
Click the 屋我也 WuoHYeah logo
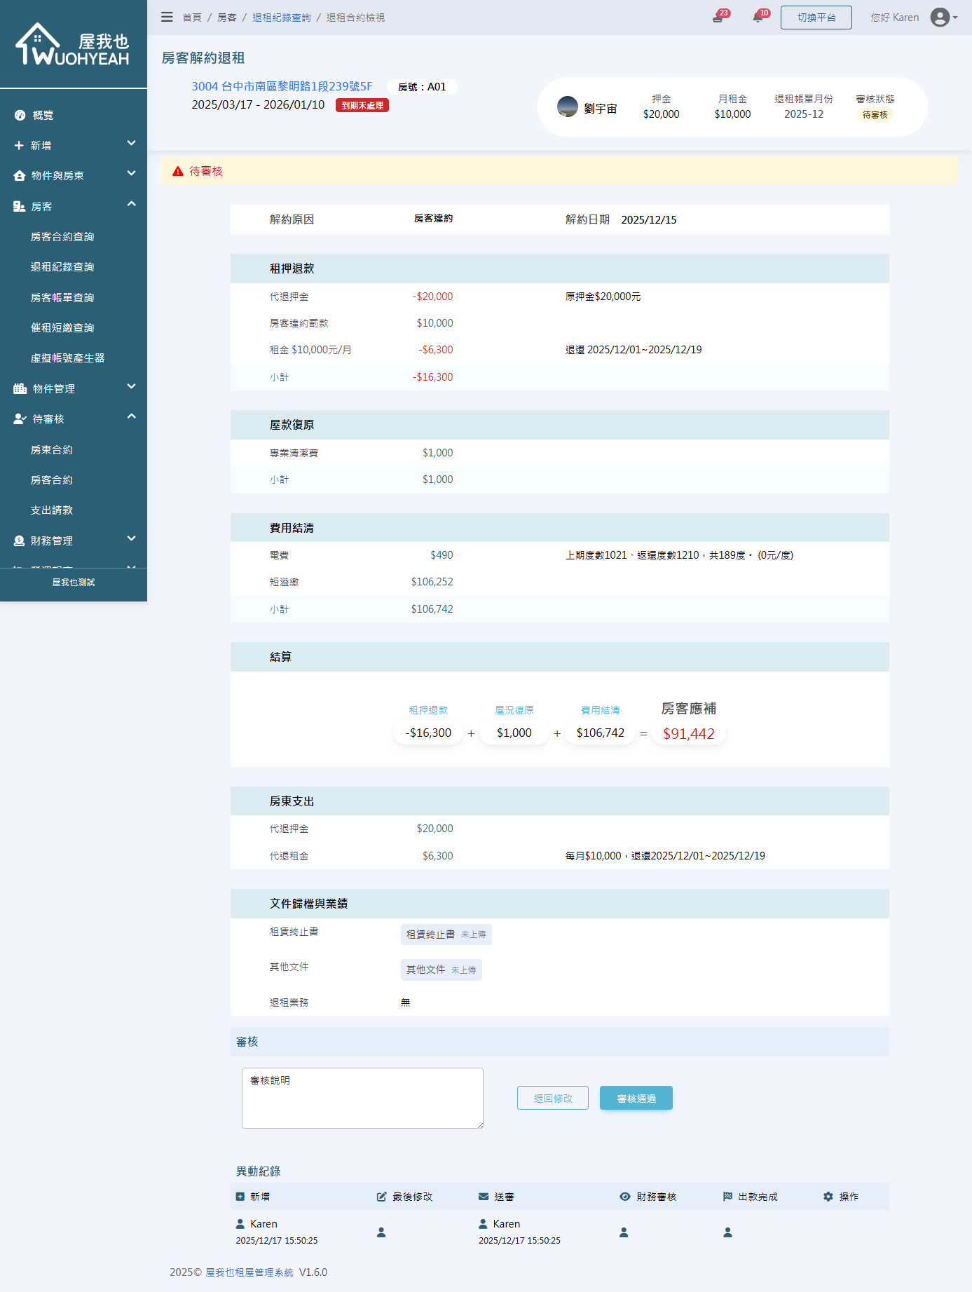(73, 46)
